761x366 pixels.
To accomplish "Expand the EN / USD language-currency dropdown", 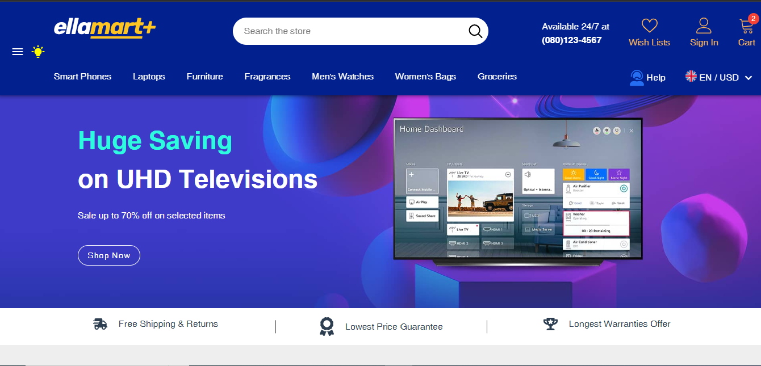I will (x=719, y=77).
